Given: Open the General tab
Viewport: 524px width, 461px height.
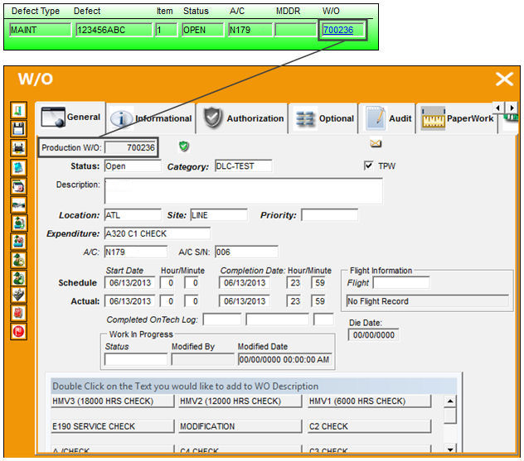Looking at the screenshot, I should click(x=70, y=117).
